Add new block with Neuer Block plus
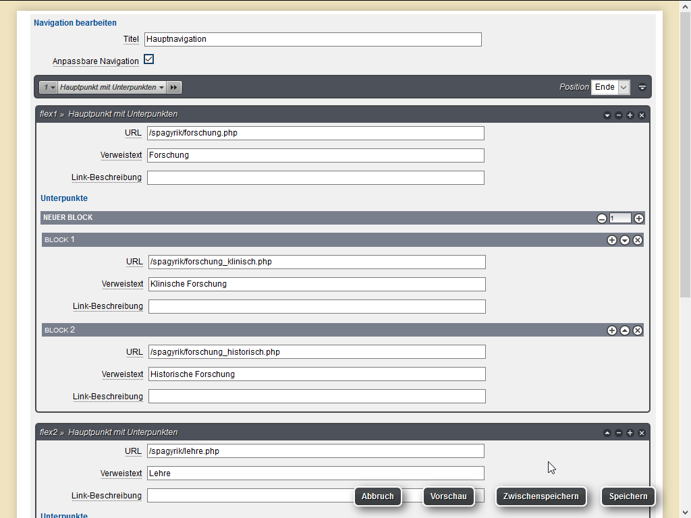Image resolution: width=691 pixels, height=518 pixels. click(638, 219)
